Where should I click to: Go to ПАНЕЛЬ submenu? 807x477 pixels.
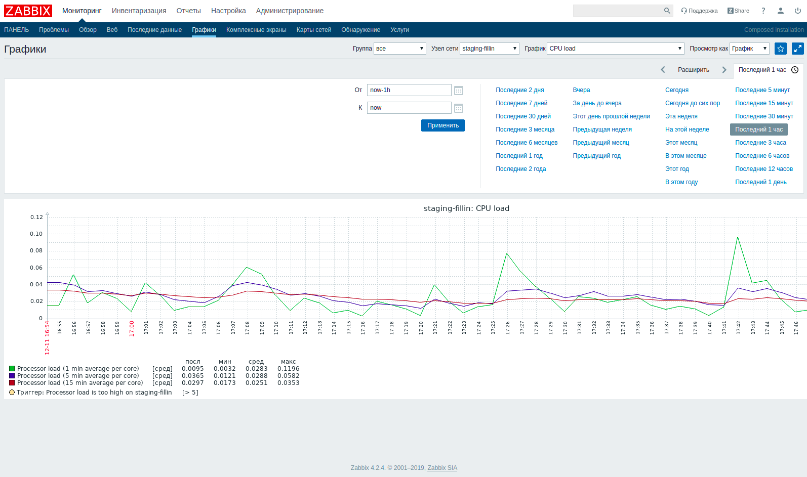[x=17, y=30]
